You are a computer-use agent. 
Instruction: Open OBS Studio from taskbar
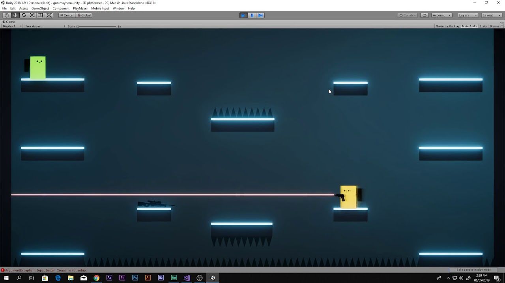(199, 278)
